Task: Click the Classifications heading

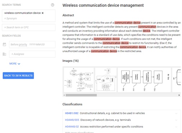Action: tap(72, 104)
